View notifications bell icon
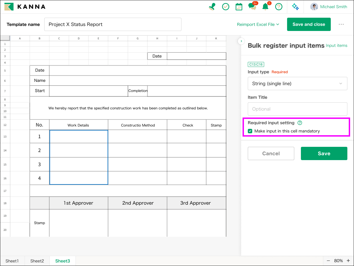 pos(265,7)
